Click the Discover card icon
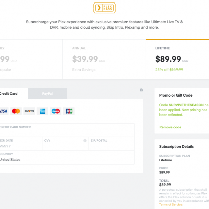This screenshot has height=209, width=209. pyautogui.click(x=29, y=111)
